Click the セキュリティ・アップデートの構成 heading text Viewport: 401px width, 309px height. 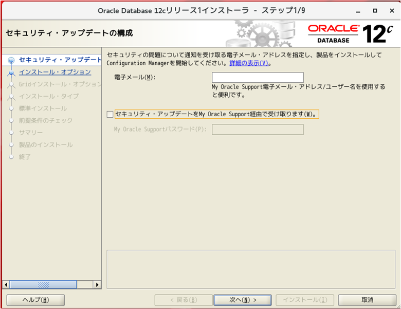69,33
